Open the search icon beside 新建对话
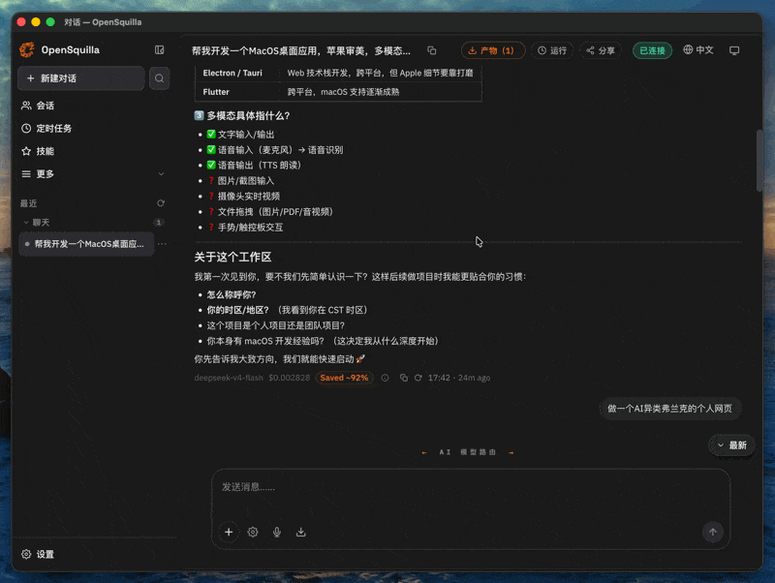 pyautogui.click(x=159, y=78)
